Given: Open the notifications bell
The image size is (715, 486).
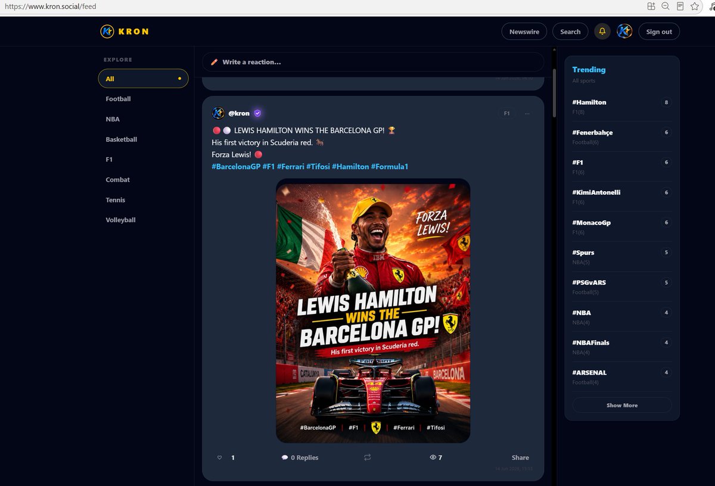Looking at the screenshot, I should 602,32.
